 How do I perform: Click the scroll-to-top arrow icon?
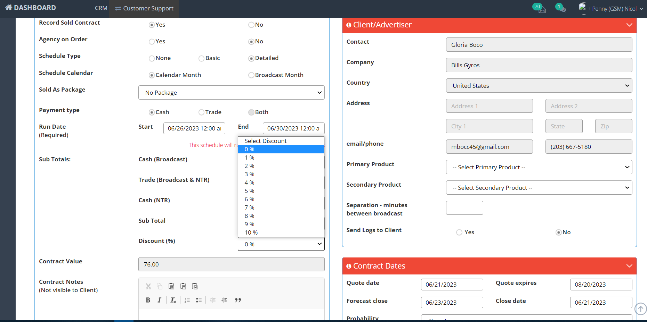coord(641,308)
